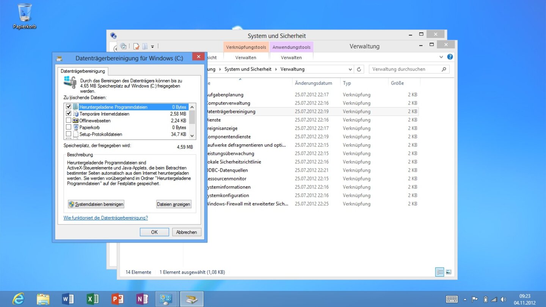Select the Datenträgerbereinigung tab
Viewport: 546px width, 307px height.
coord(83,71)
